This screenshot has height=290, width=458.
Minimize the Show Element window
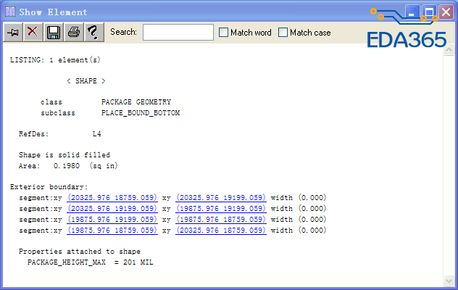pyautogui.click(x=412, y=12)
